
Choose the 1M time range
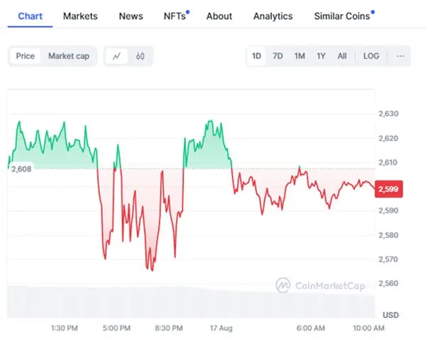tap(300, 56)
